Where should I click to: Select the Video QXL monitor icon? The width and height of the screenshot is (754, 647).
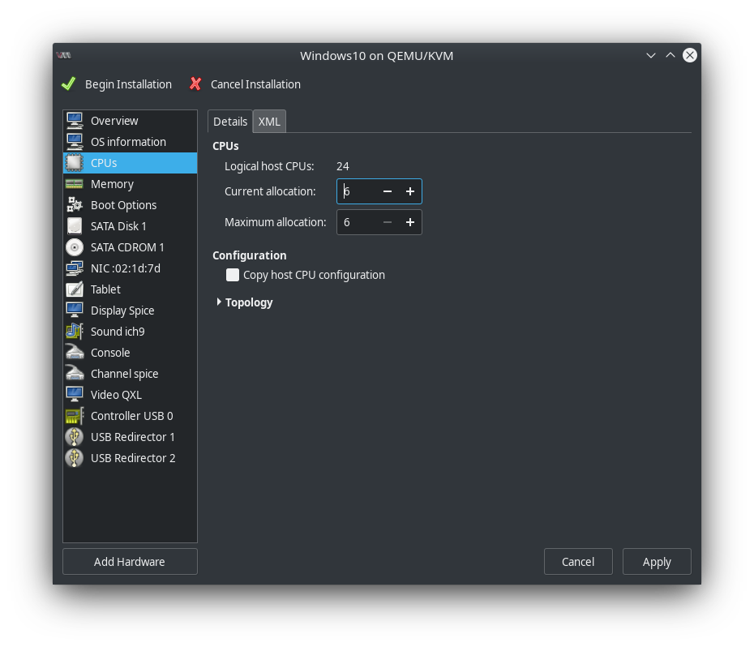[75, 395]
